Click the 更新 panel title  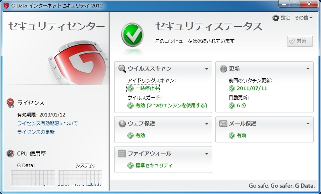235,69
